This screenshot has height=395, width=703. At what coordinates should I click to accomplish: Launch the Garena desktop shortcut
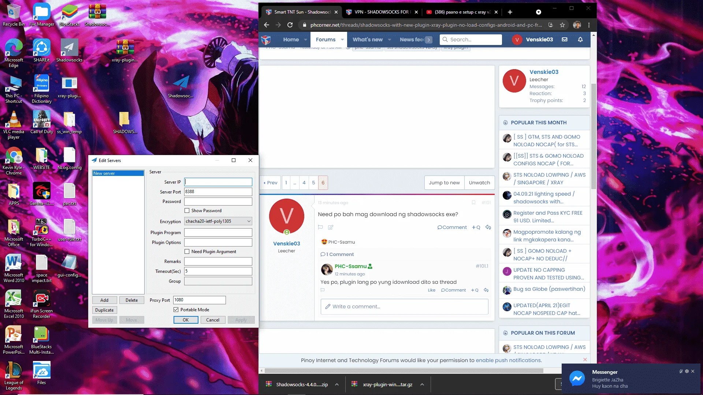pos(41,194)
